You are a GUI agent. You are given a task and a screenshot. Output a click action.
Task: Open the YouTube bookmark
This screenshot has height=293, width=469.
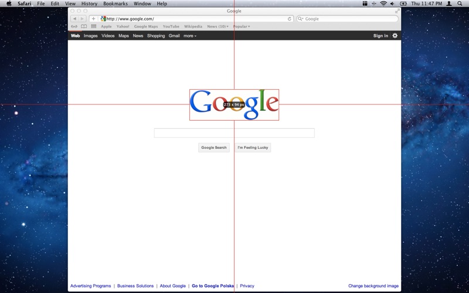(x=171, y=26)
